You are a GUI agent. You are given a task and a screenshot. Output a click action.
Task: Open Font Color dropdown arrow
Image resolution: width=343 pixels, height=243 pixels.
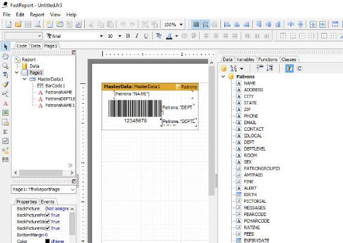pos(176,36)
